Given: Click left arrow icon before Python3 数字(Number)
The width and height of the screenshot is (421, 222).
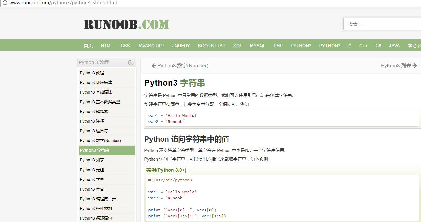Looking at the screenshot, I should (x=154, y=66).
